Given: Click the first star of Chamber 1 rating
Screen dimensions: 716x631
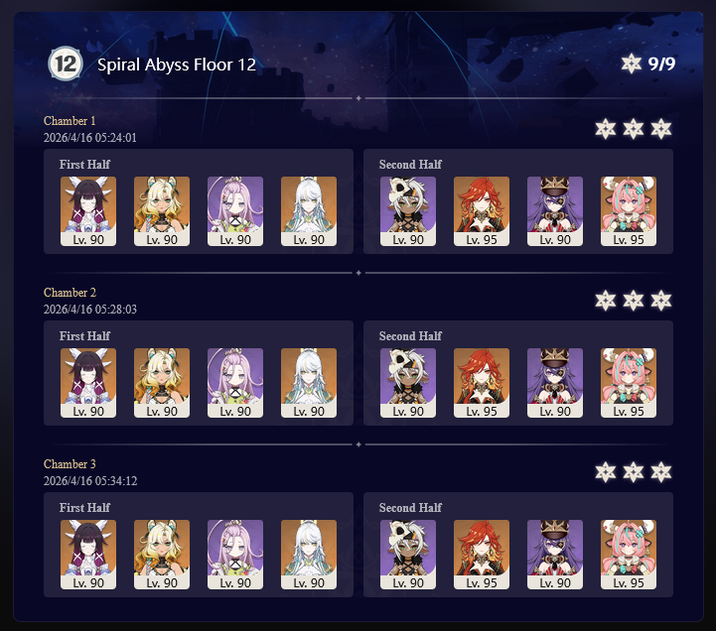Looking at the screenshot, I should tap(606, 129).
